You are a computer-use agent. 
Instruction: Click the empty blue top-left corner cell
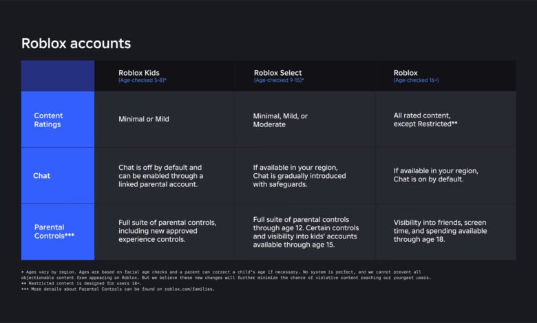point(58,76)
